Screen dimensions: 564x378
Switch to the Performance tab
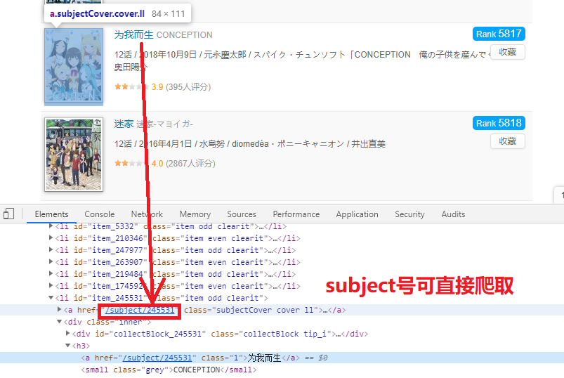(x=296, y=214)
